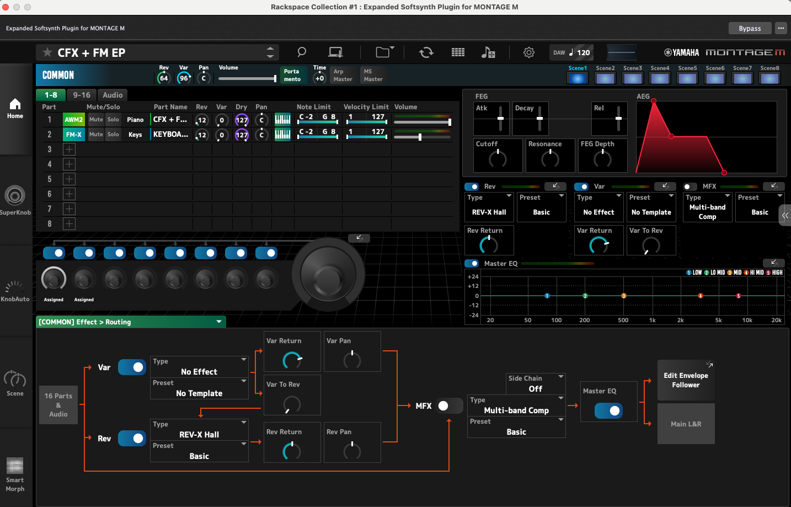Open the folder icon in top toolbar
The height and width of the screenshot is (507, 791).
(x=383, y=52)
